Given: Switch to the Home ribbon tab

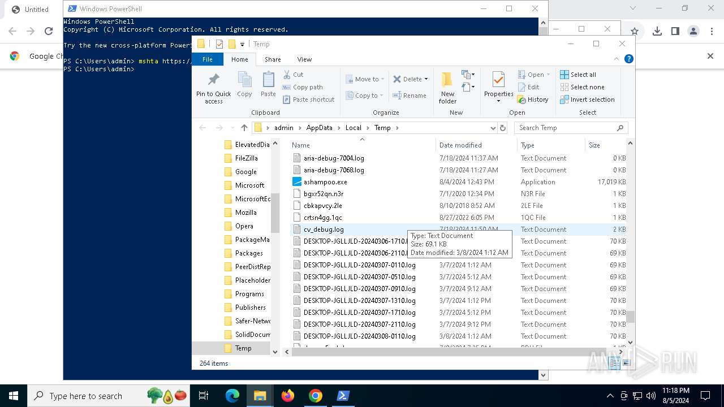Looking at the screenshot, I should pyautogui.click(x=239, y=59).
